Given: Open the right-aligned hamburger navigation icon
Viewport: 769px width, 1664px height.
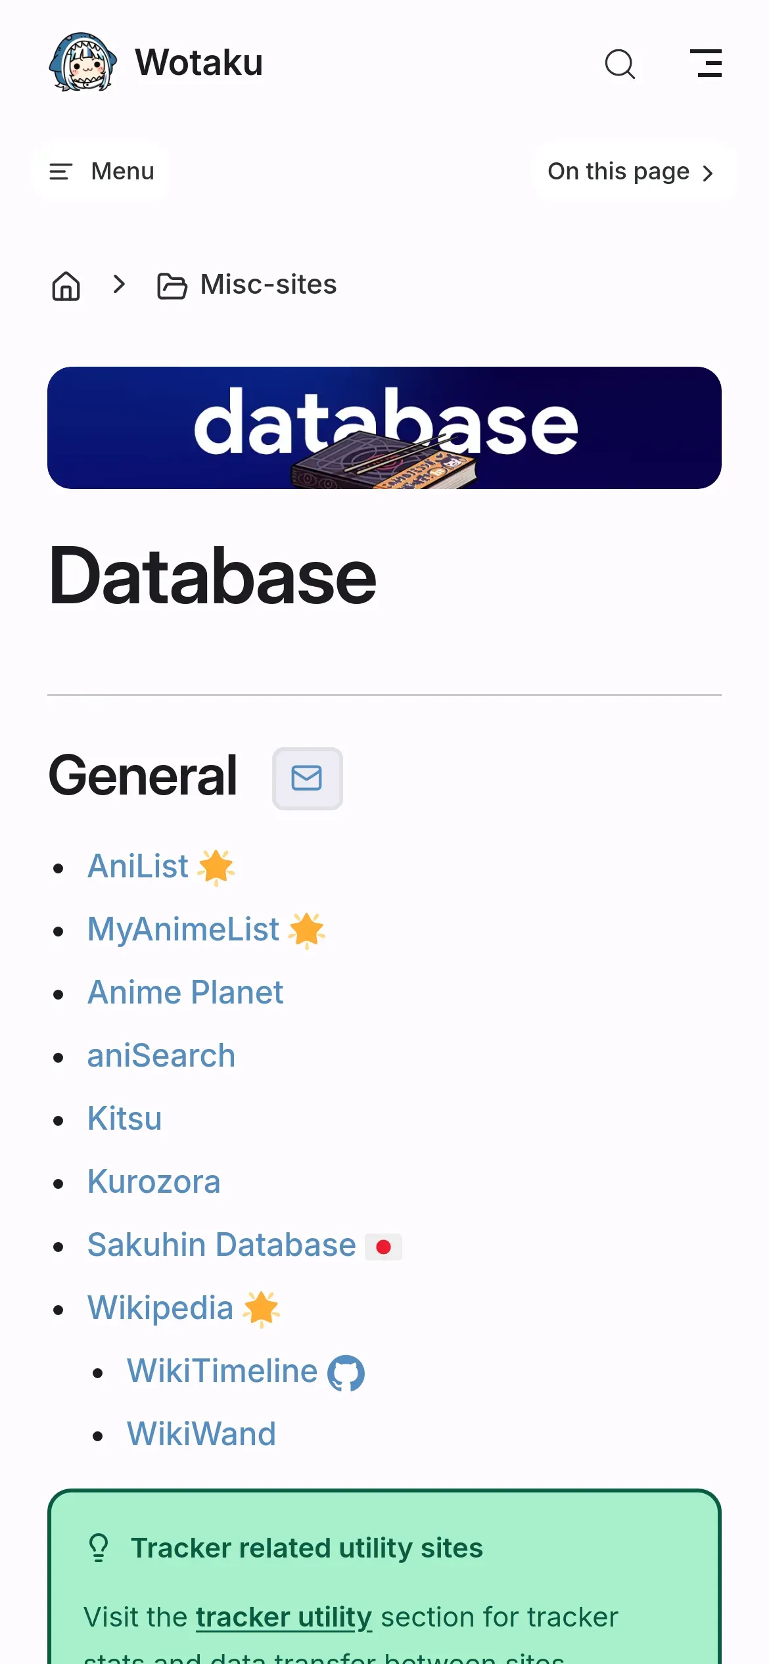Looking at the screenshot, I should [706, 63].
